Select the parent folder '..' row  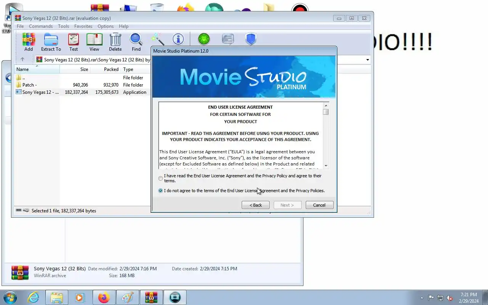[83, 78]
